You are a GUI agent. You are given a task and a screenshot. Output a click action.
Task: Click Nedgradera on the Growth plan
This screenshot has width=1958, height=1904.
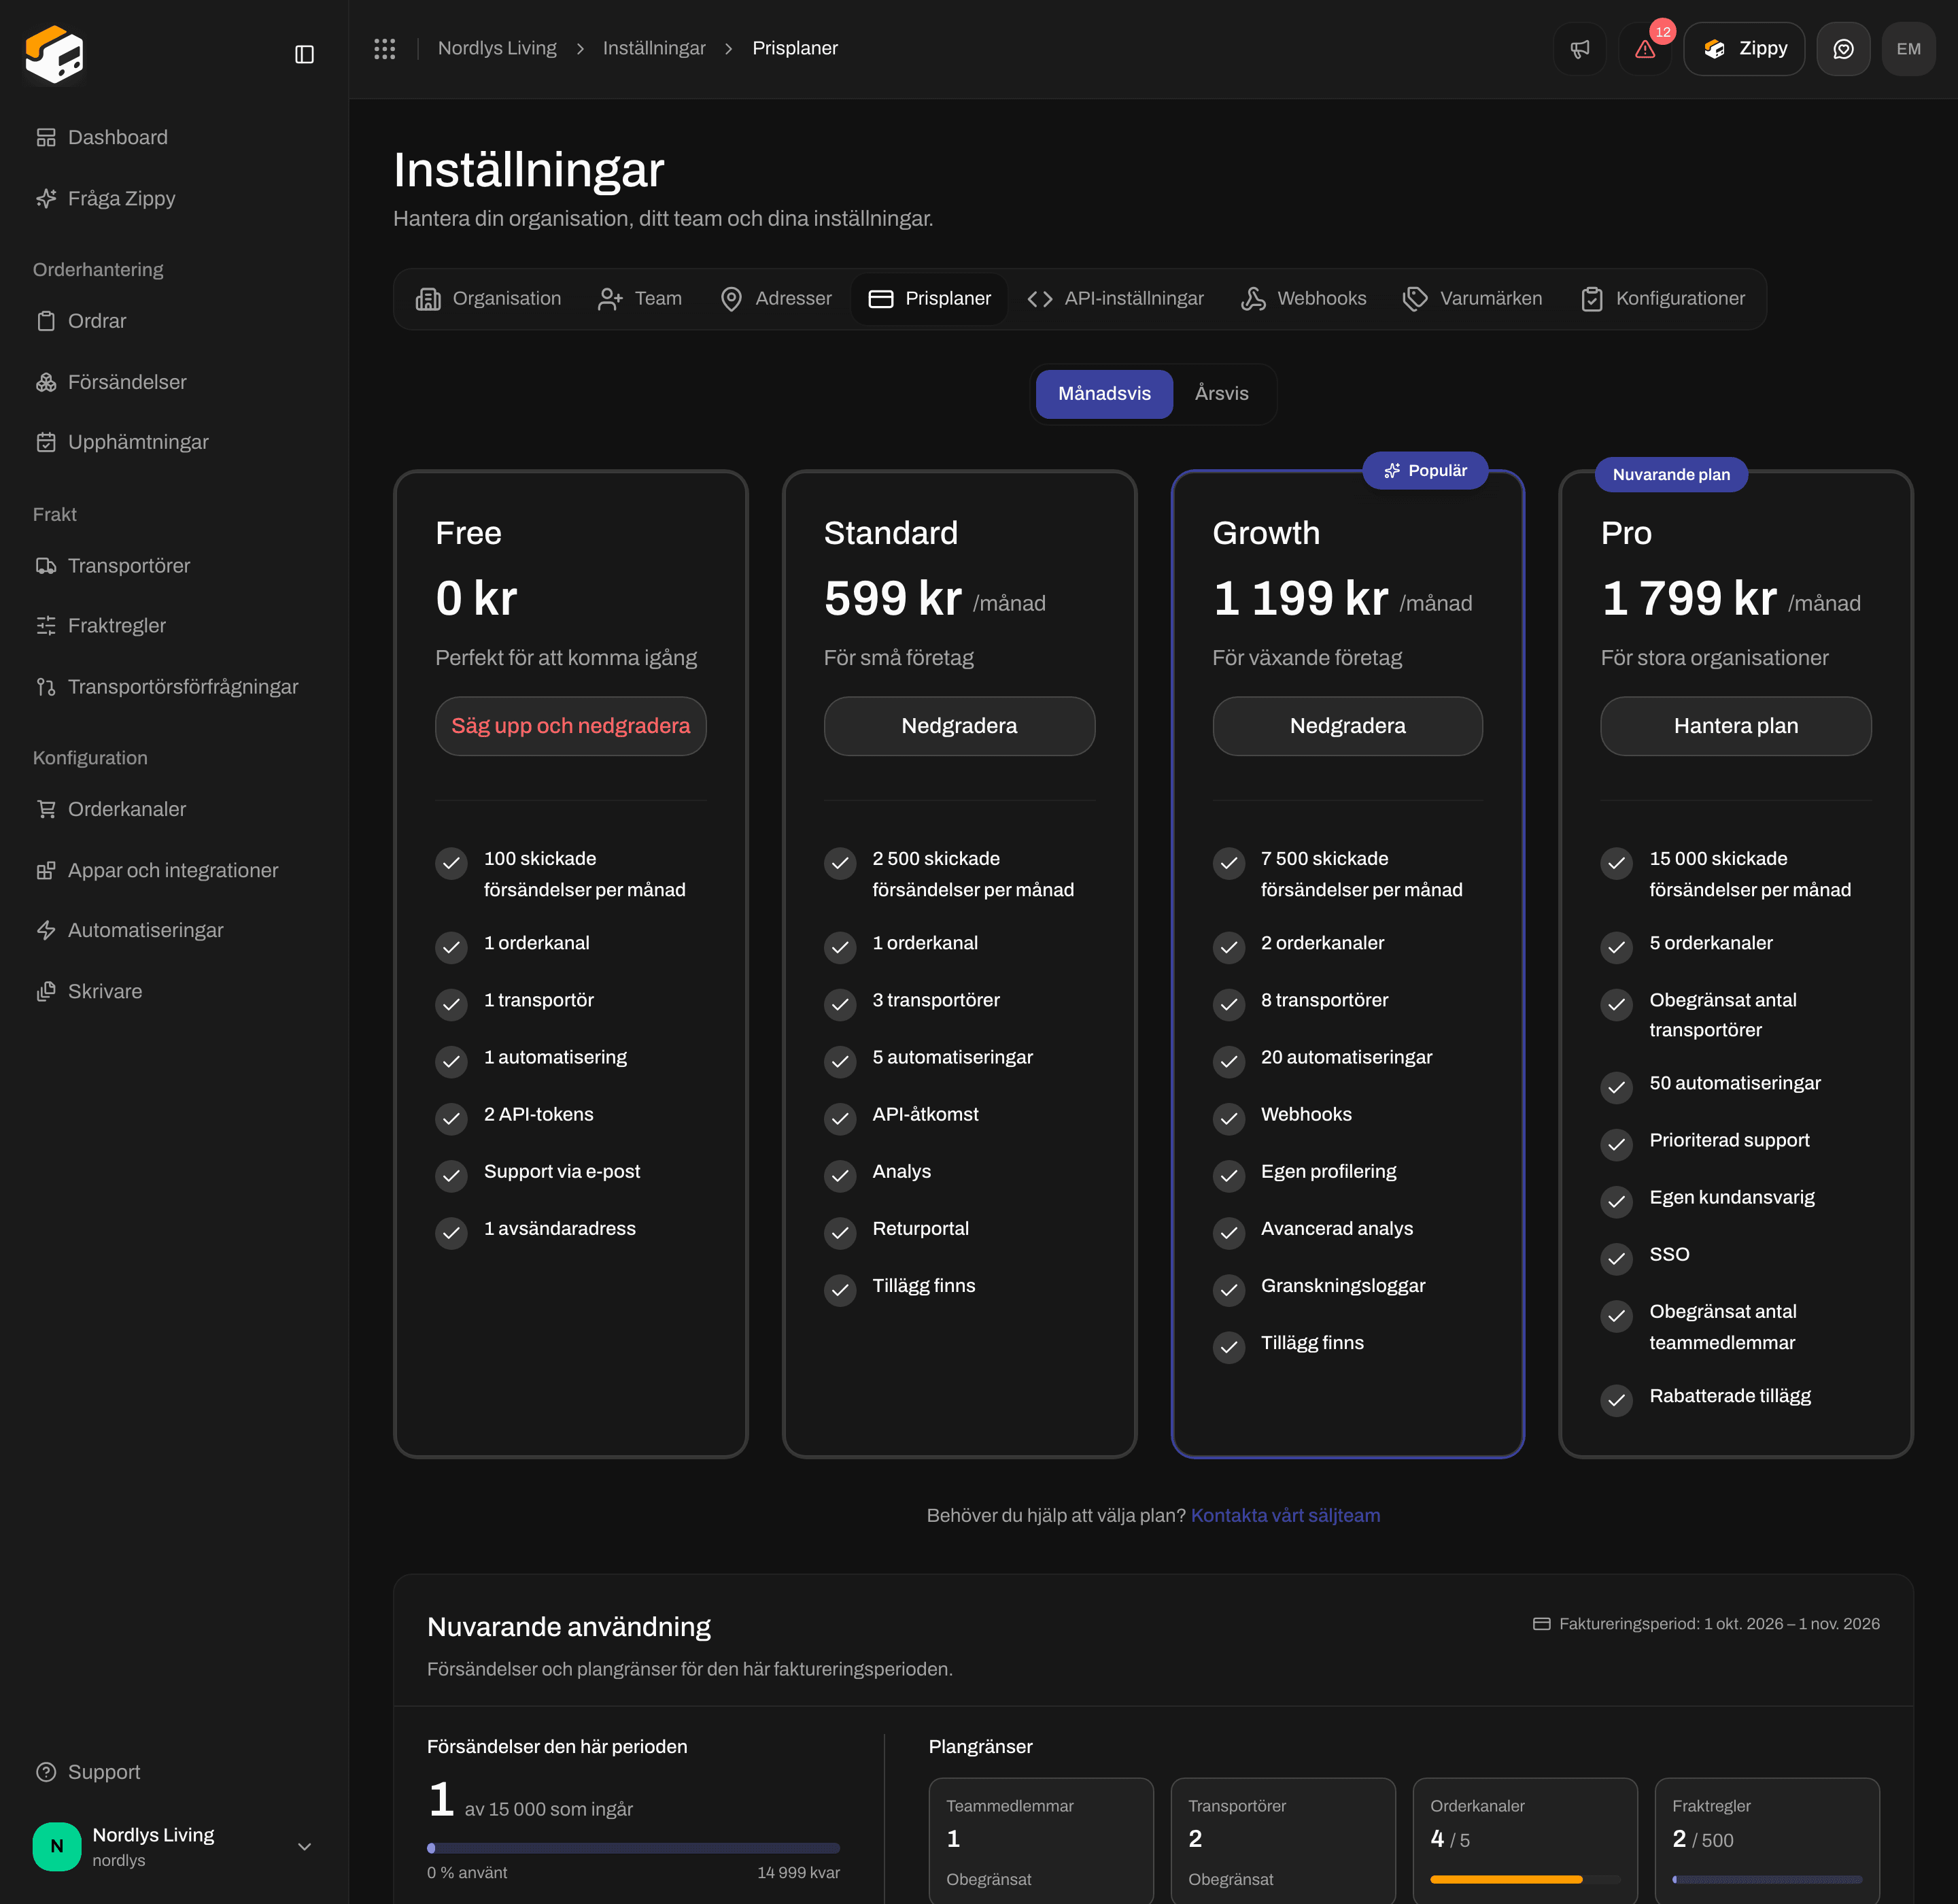pos(1347,726)
